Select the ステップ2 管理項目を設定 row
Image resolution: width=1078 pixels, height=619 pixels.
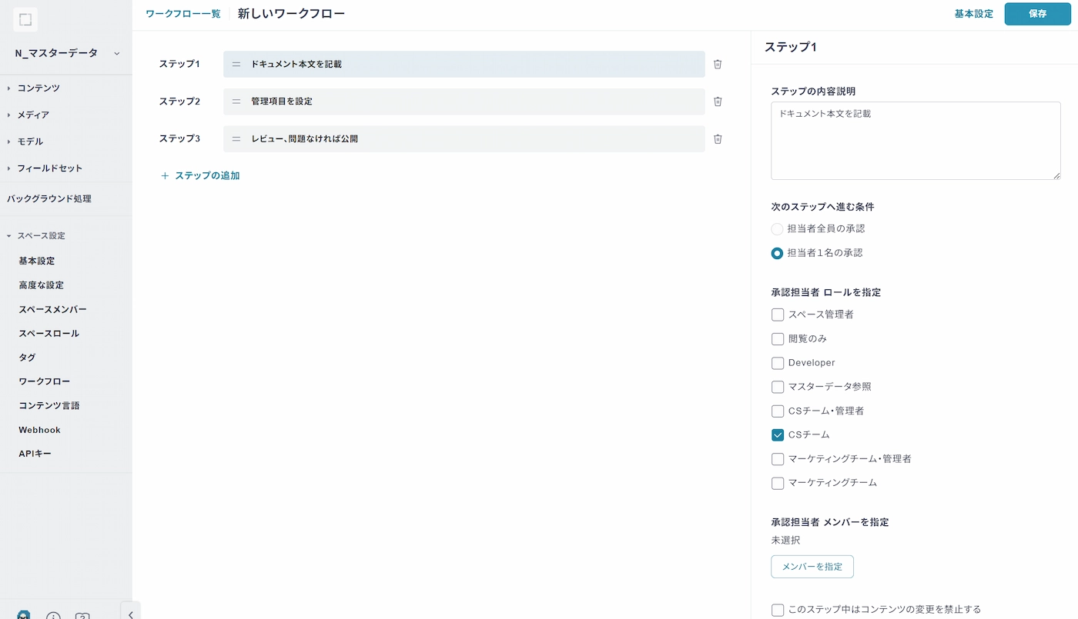pyautogui.click(x=464, y=102)
